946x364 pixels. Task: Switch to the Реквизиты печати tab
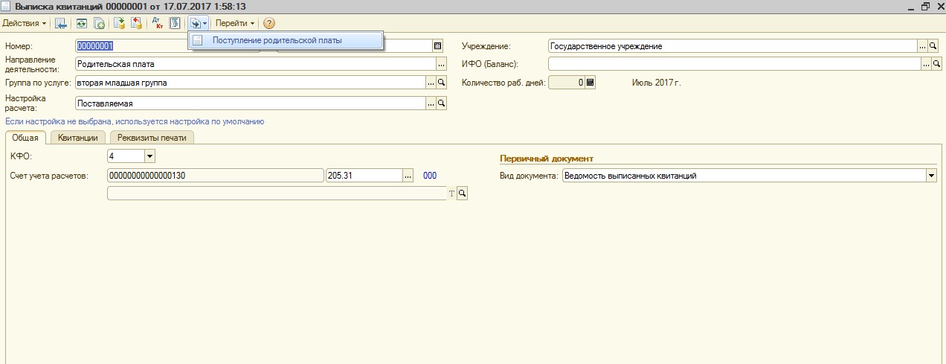(x=152, y=137)
